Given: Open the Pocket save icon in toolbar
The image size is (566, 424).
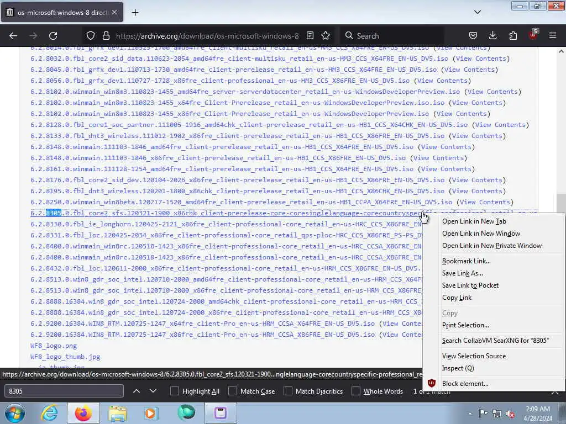Looking at the screenshot, I should pos(473,36).
